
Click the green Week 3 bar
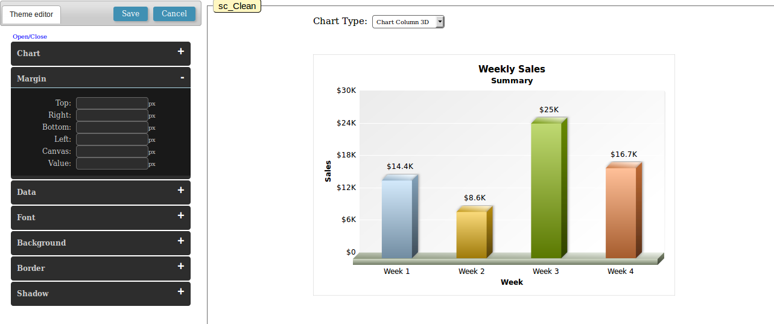click(547, 190)
